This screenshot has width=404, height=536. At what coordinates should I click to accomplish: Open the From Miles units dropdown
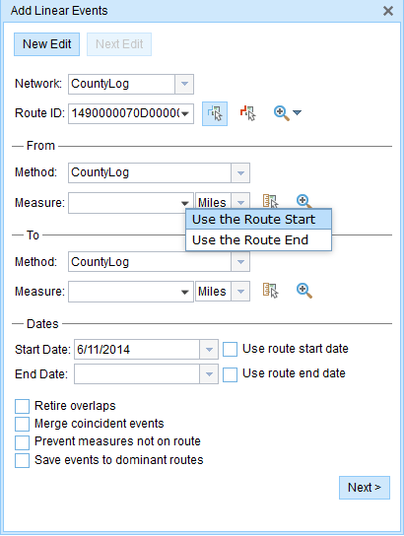point(240,202)
